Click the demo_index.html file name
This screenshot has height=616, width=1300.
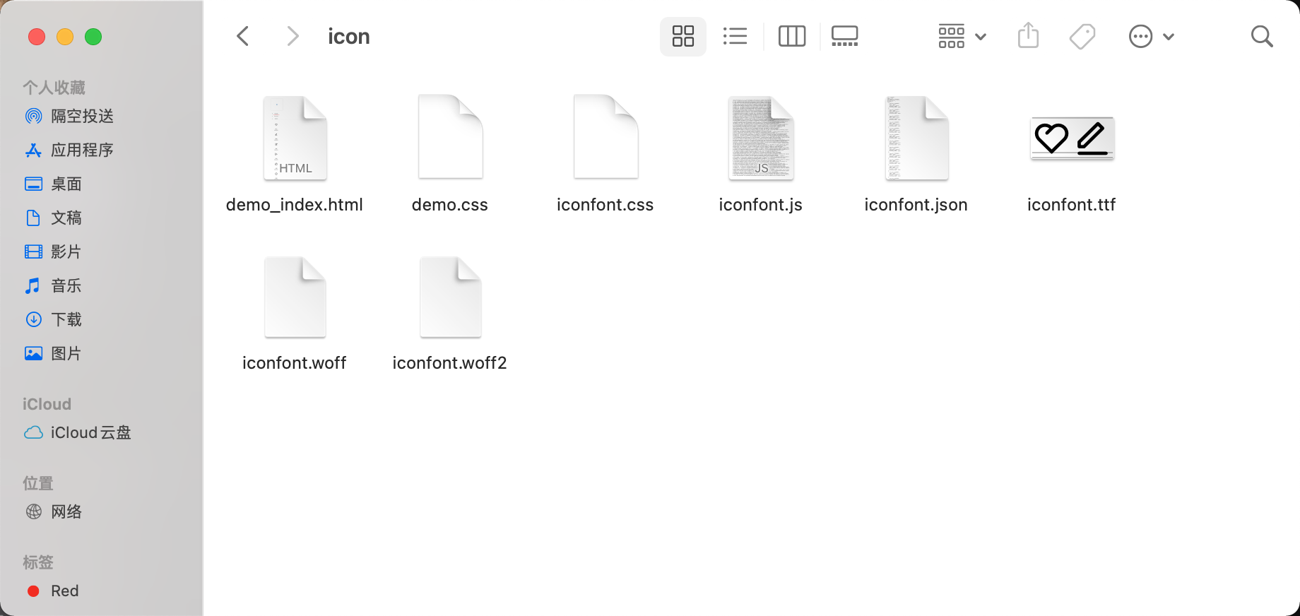[295, 205]
